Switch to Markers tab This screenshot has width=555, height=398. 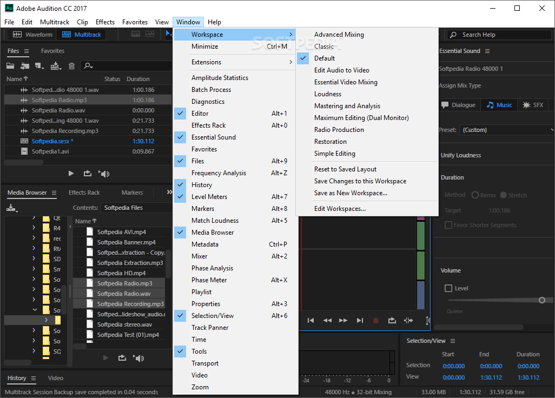point(132,193)
